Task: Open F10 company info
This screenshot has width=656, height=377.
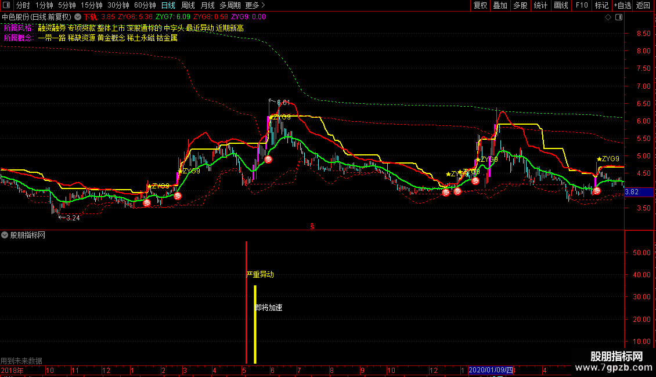Action: [582, 5]
